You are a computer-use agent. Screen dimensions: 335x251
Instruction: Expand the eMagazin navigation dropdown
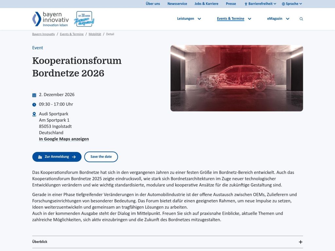tap(288, 19)
